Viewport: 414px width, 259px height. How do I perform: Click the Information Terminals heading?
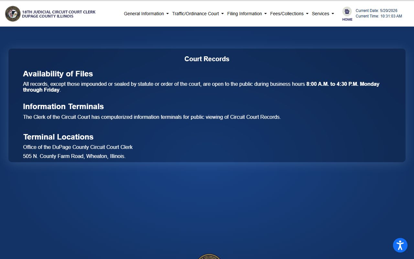pos(63,107)
